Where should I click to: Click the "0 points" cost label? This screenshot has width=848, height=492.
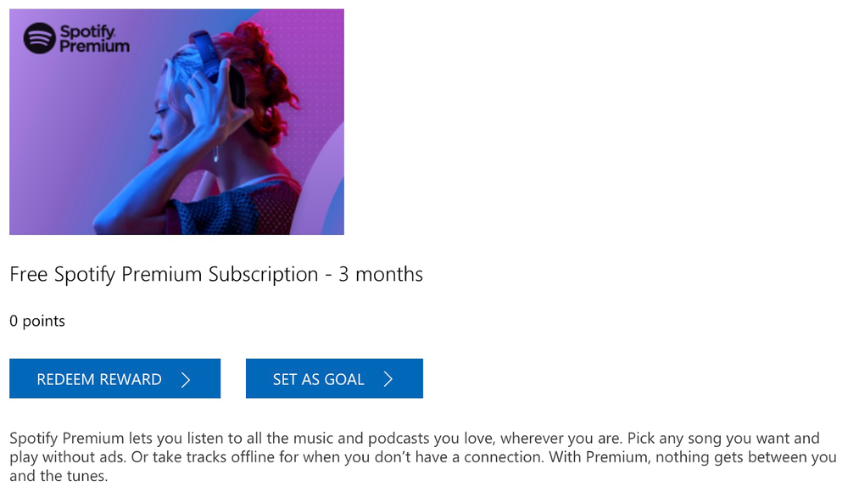(37, 321)
